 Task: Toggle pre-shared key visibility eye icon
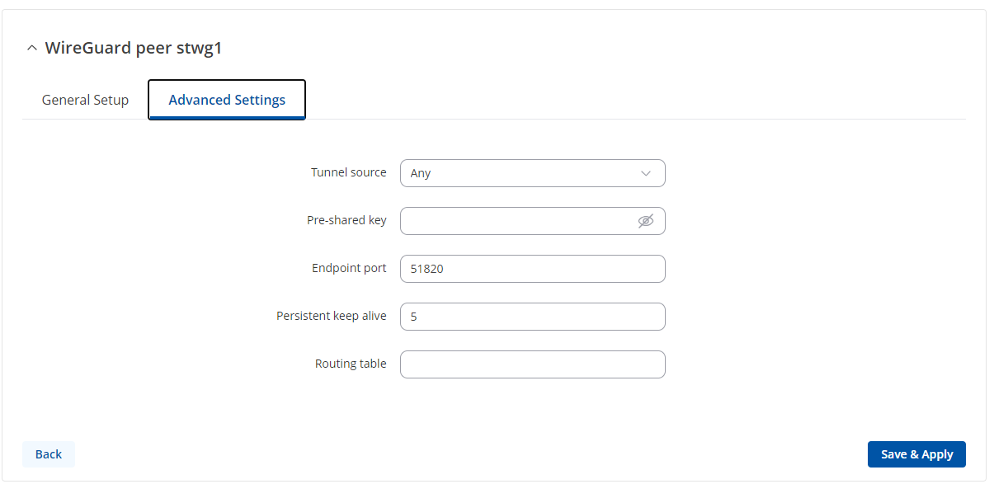tap(646, 221)
